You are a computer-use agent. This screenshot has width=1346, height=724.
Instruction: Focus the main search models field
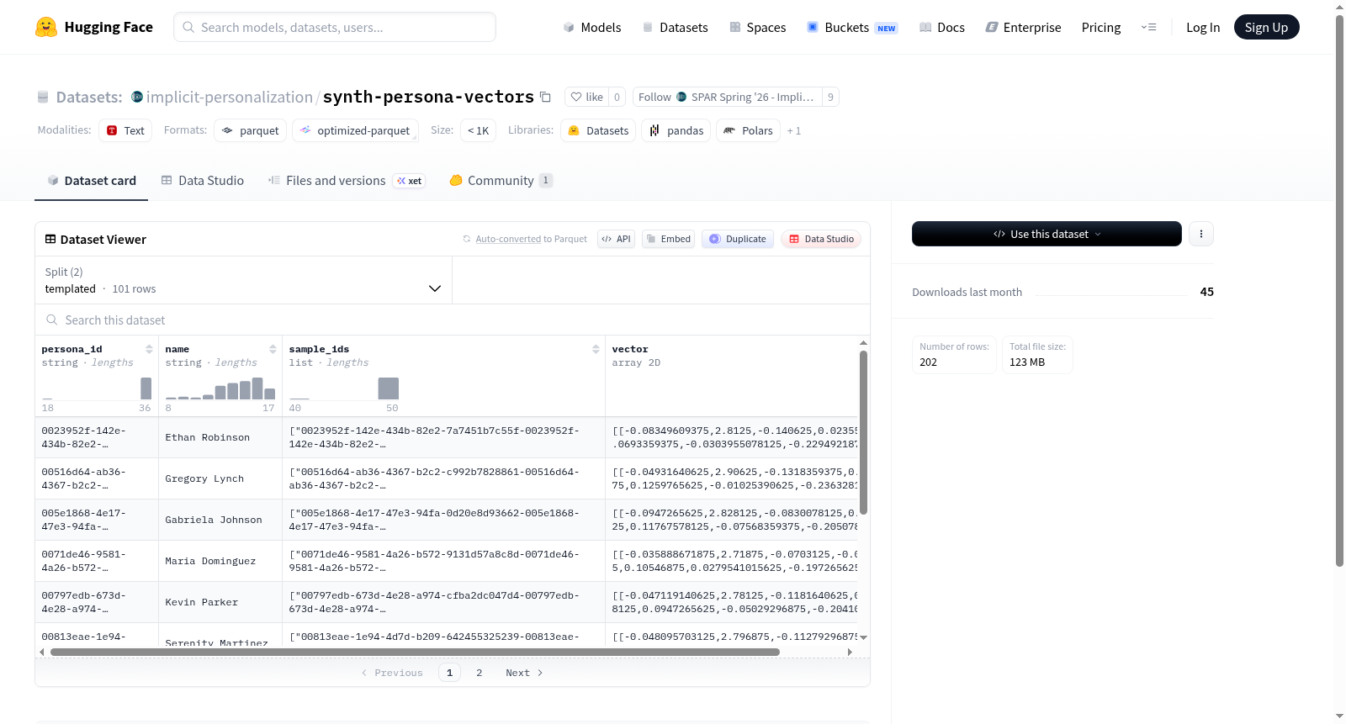point(335,27)
